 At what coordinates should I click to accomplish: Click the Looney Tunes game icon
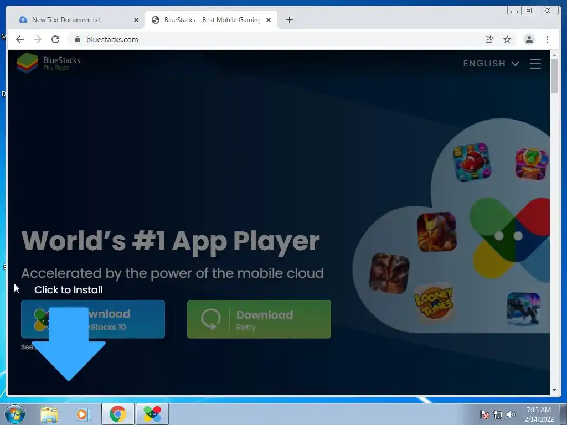click(x=434, y=302)
